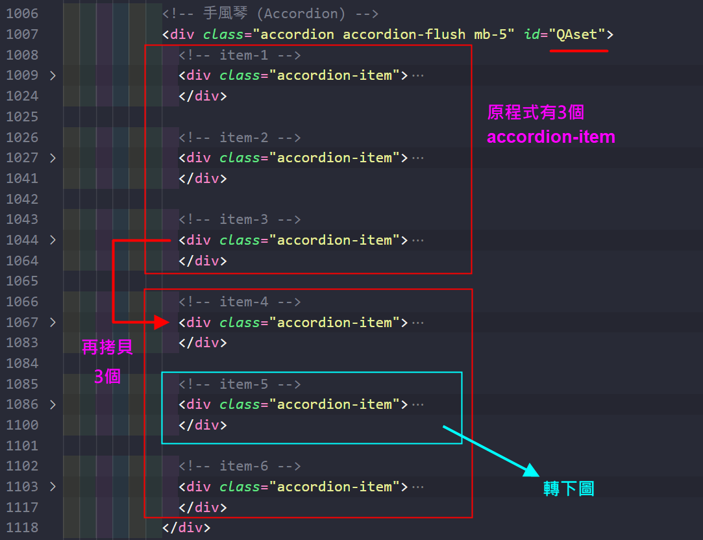
Task: Expand the folded block at line 1009
Action: click(53, 75)
